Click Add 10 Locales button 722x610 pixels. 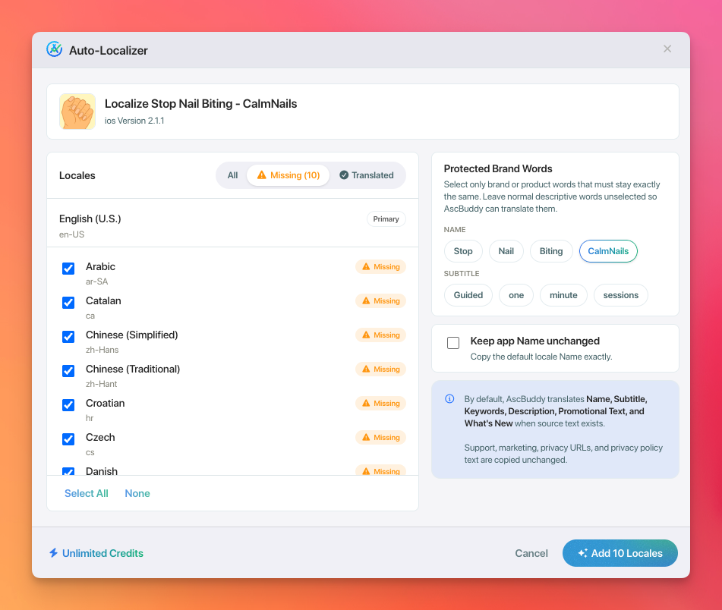[x=620, y=553]
